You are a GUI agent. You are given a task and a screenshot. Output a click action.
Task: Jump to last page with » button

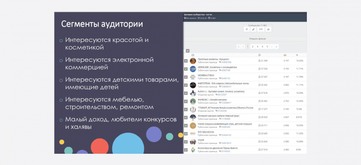(x=276, y=46)
